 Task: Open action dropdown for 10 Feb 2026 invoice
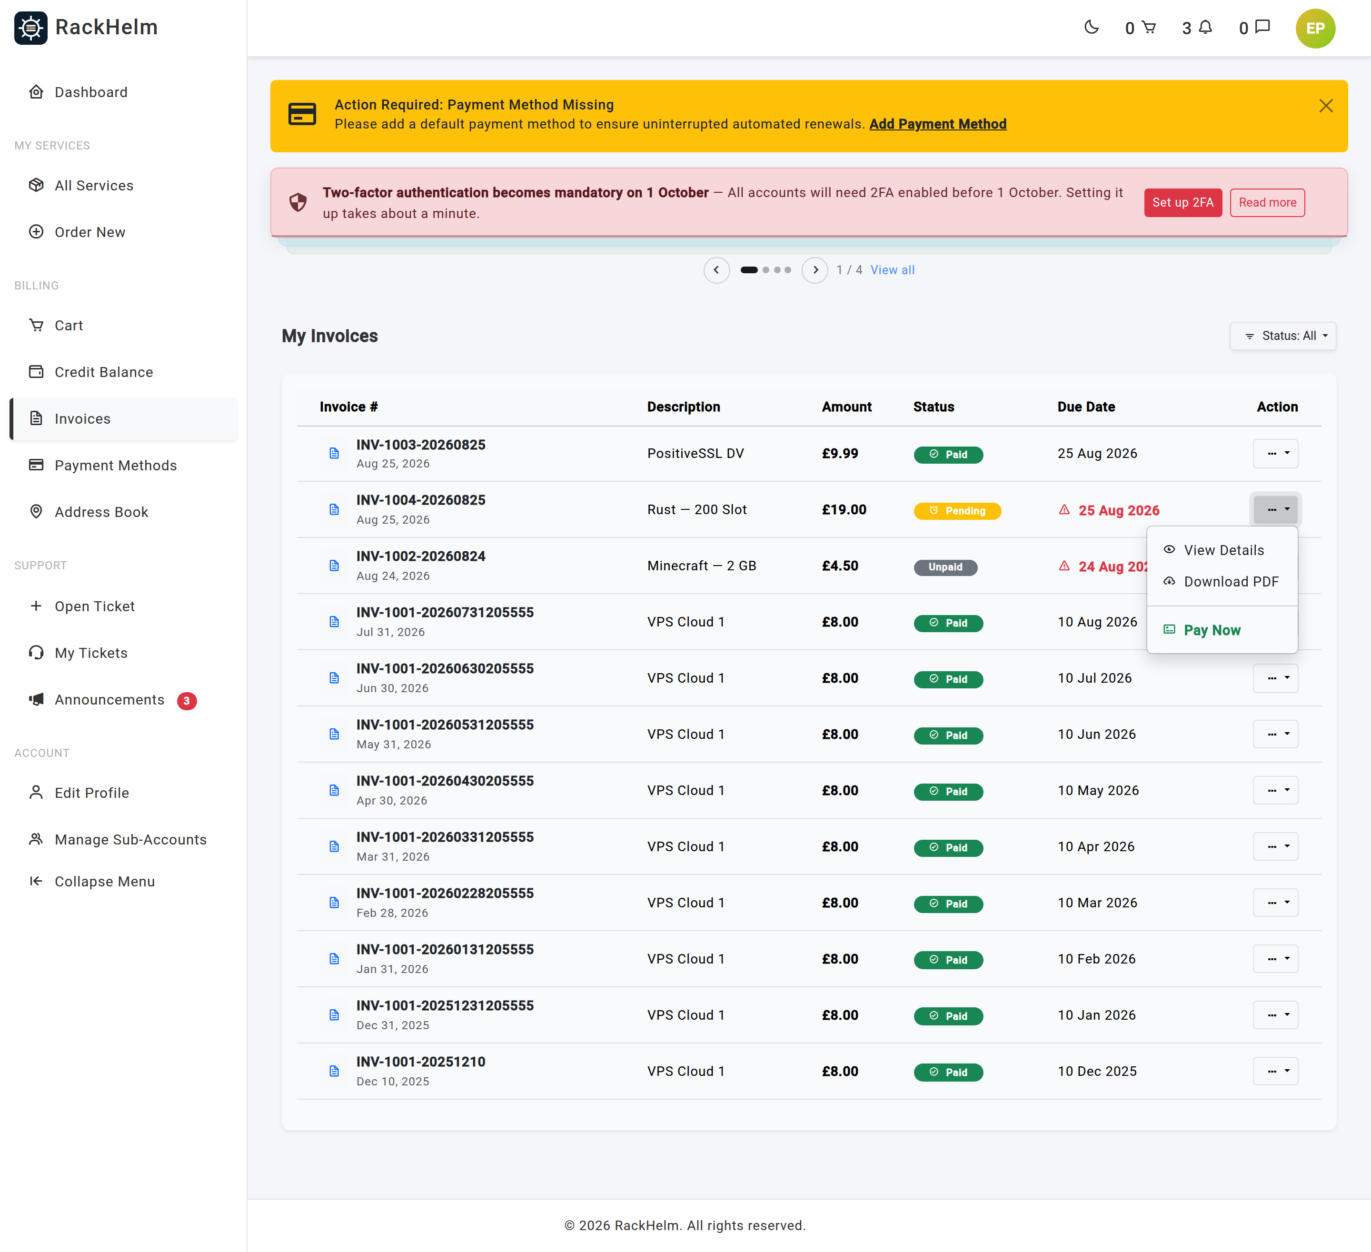(1275, 959)
